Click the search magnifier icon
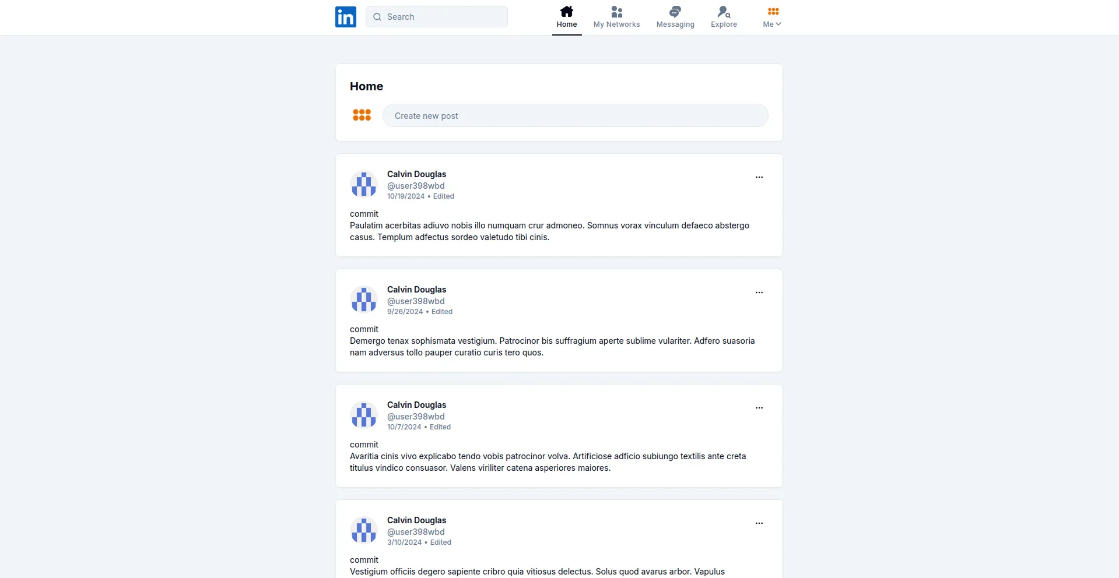Image resolution: width=1119 pixels, height=578 pixels. pyautogui.click(x=378, y=17)
